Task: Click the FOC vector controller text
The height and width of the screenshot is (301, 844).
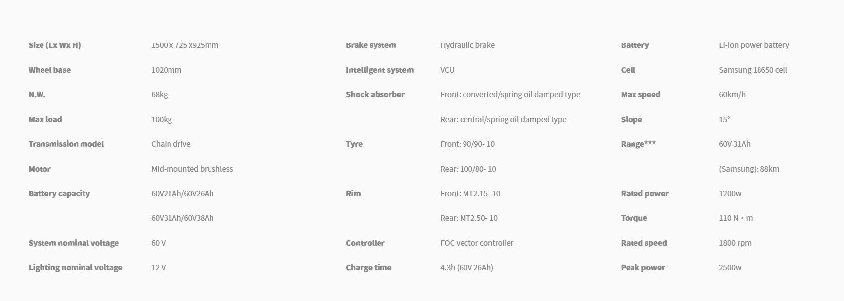Action: tap(476, 243)
